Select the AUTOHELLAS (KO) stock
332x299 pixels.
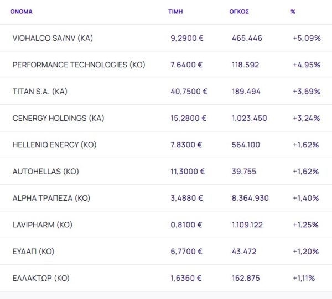[45, 172]
